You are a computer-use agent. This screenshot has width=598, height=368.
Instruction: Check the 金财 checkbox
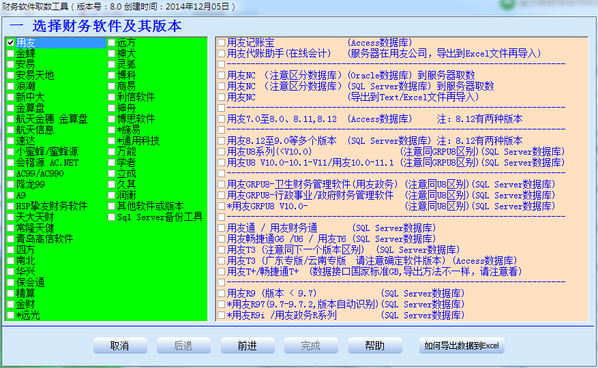click(x=11, y=305)
